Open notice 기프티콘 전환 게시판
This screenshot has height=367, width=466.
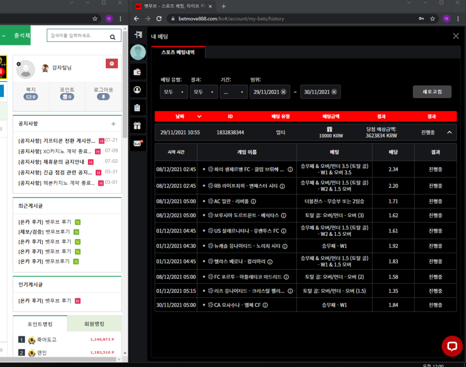point(57,141)
